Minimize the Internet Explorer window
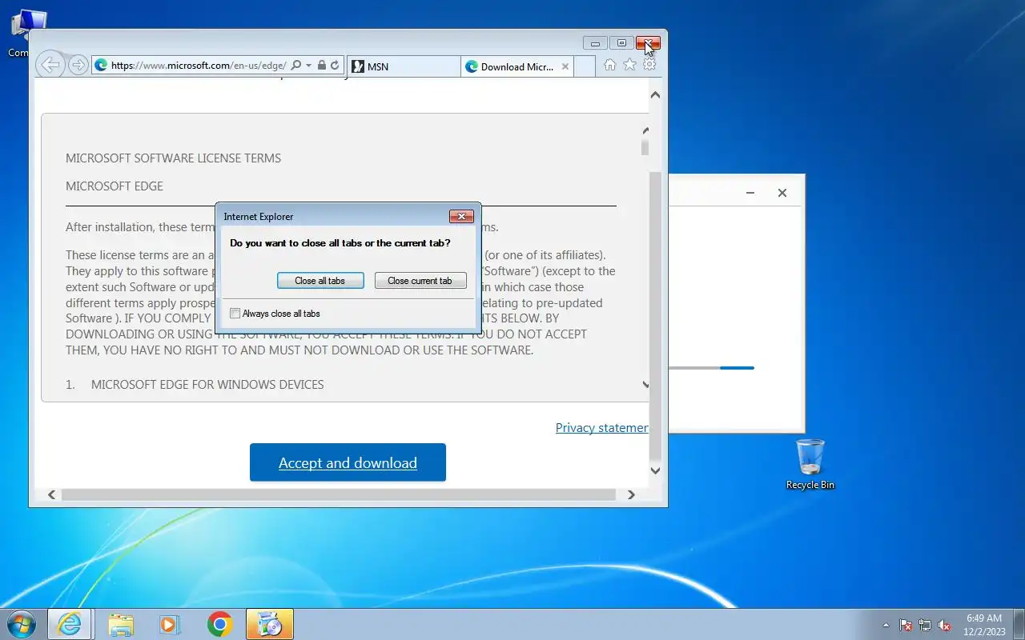Screen dimensions: 1025x640 tap(595, 43)
